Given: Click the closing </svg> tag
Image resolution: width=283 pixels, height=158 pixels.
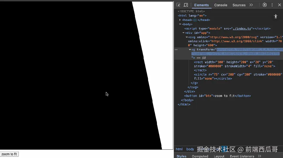Looking at the screenshot, I should click(x=193, y=87).
